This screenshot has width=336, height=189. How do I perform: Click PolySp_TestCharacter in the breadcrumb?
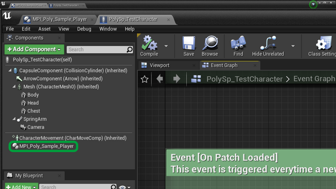tap(244, 79)
